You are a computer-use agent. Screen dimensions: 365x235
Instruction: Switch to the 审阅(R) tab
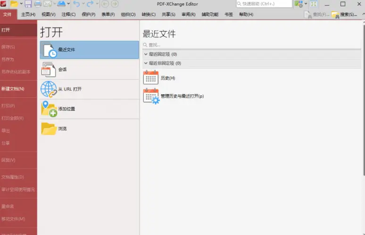[189, 15]
